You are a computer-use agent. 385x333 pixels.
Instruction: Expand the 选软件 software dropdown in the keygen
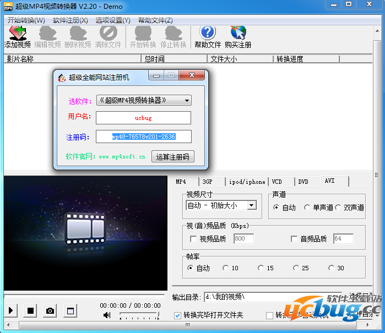coord(187,100)
